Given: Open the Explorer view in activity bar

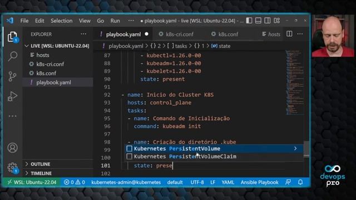Looking at the screenshot, I should click(x=12, y=37).
